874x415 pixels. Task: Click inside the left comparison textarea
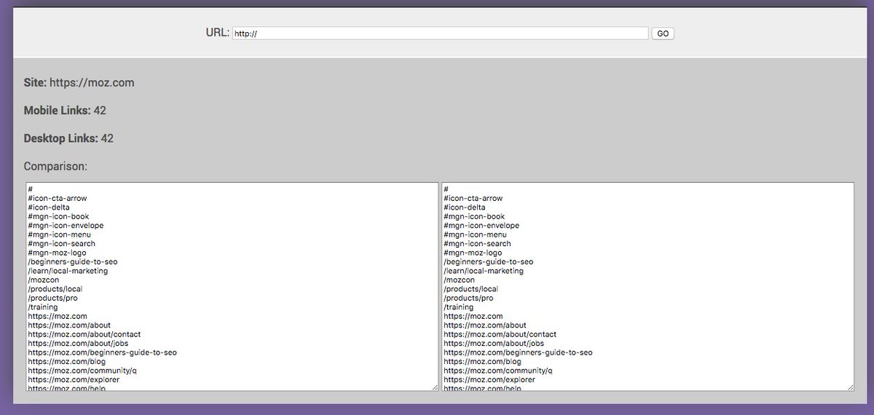232,286
